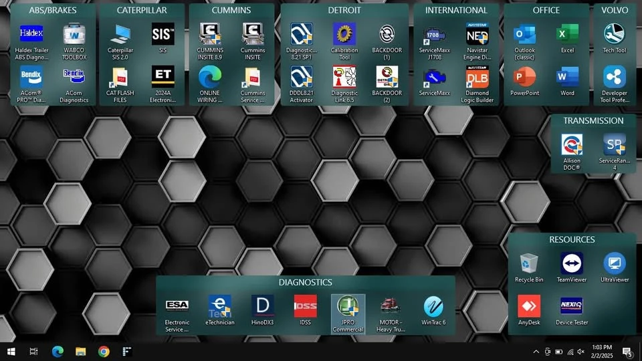Open NEXIQ Device Tester icon

click(x=572, y=310)
